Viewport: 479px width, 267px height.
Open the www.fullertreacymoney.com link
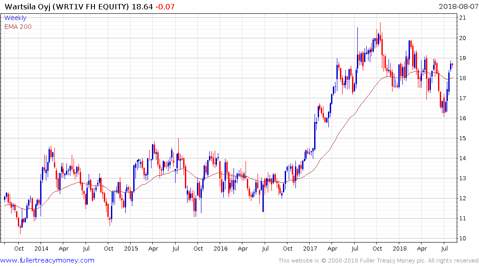[47, 260]
